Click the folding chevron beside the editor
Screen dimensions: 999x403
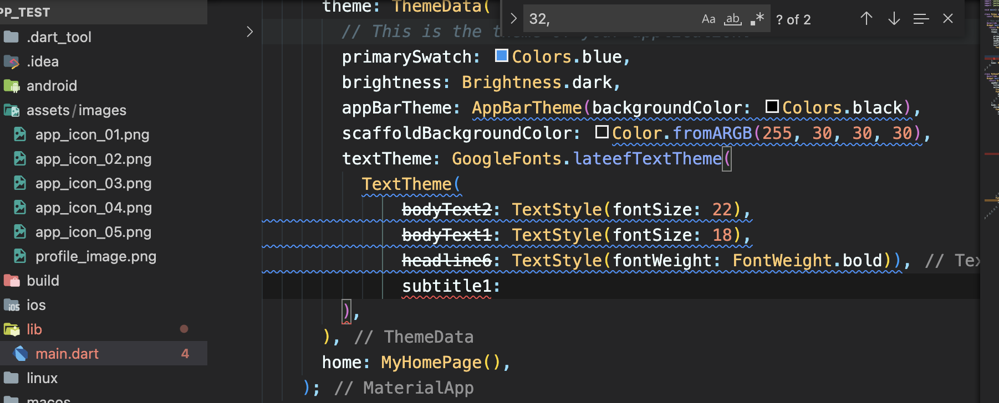tap(250, 32)
